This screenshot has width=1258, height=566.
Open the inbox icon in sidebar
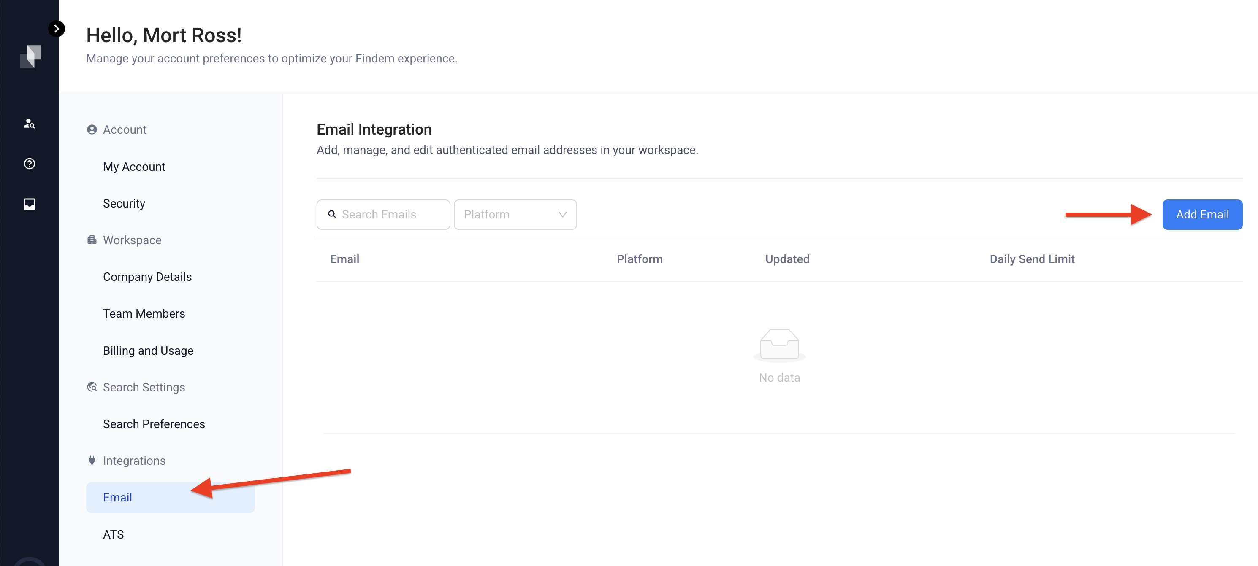[x=29, y=204]
